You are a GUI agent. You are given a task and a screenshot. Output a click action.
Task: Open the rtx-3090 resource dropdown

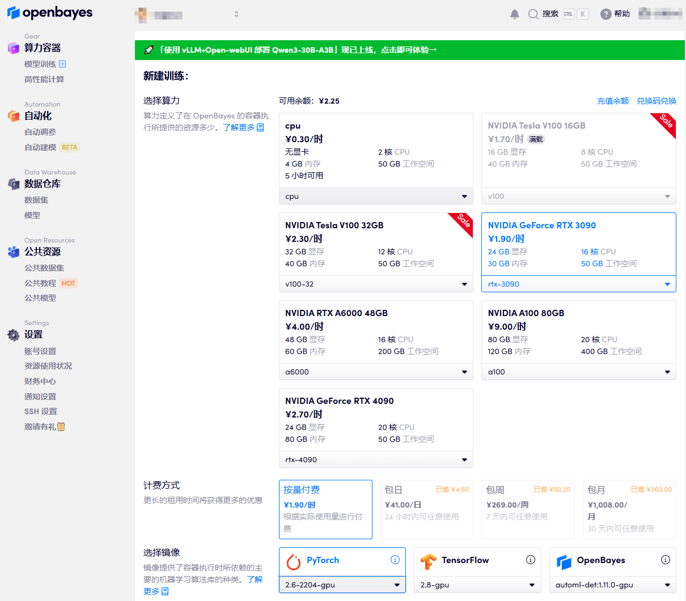pos(579,284)
